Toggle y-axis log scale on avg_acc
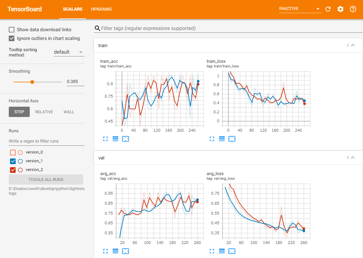The image size is (363, 258). (115, 251)
